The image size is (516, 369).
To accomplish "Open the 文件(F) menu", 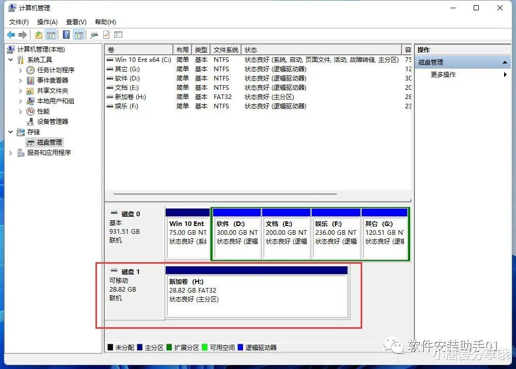I will pos(19,22).
